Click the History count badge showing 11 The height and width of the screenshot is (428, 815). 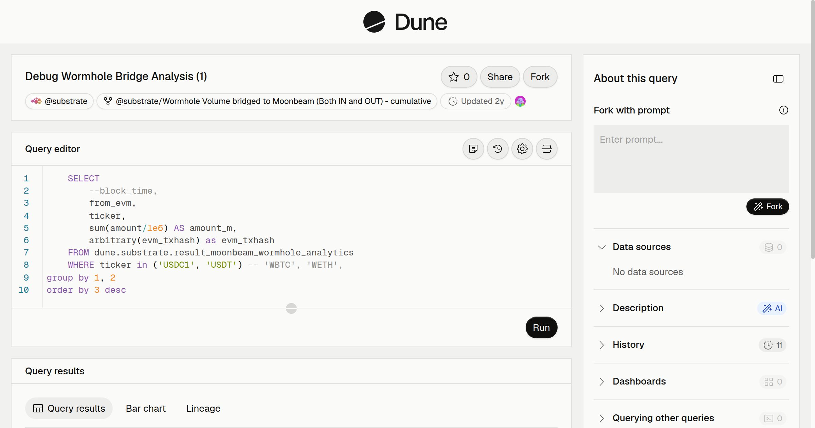point(773,345)
